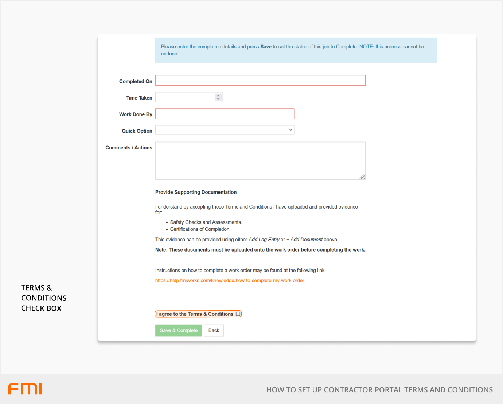Screen dimensions: 503x404
Task: Click the blue completion notice banner
Action: point(296,50)
